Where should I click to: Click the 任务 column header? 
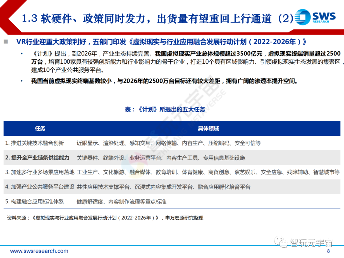click(x=40, y=128)
